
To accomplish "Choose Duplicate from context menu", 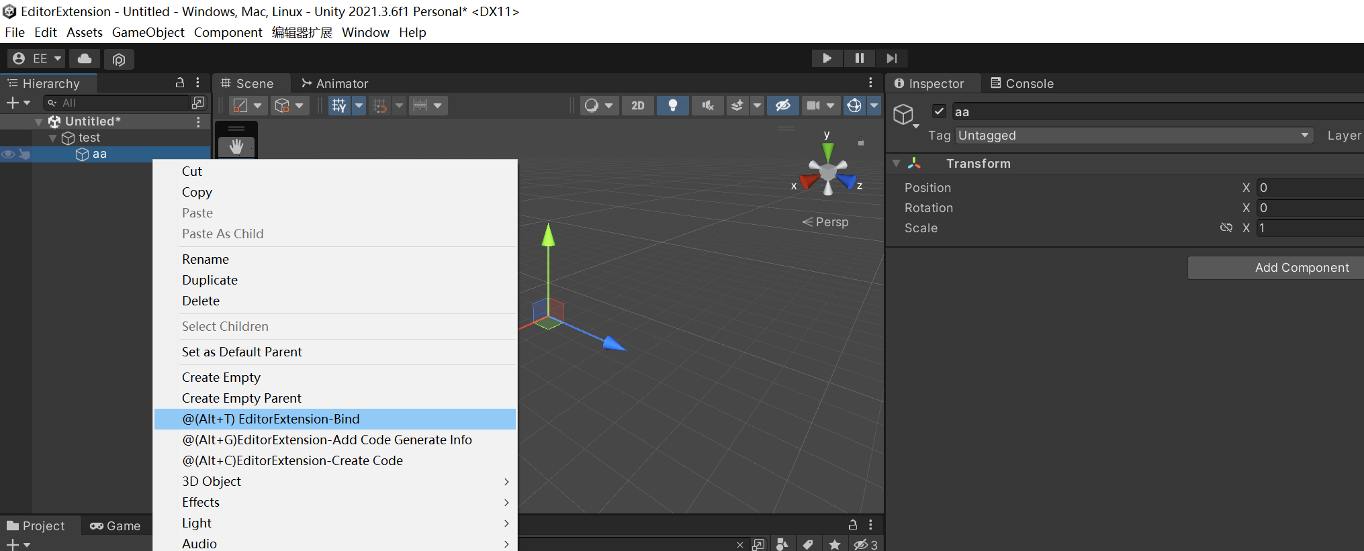I will click(335, 280).
